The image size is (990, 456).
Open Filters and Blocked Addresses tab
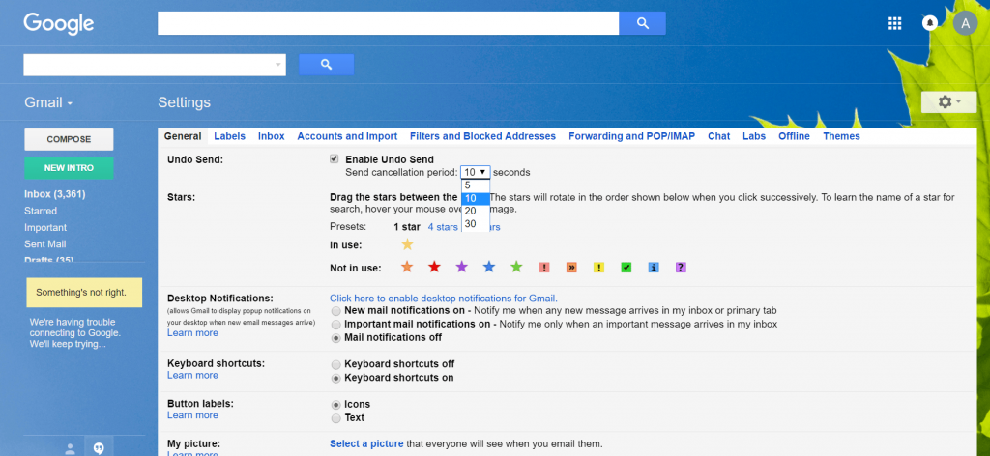coord(483,136)
